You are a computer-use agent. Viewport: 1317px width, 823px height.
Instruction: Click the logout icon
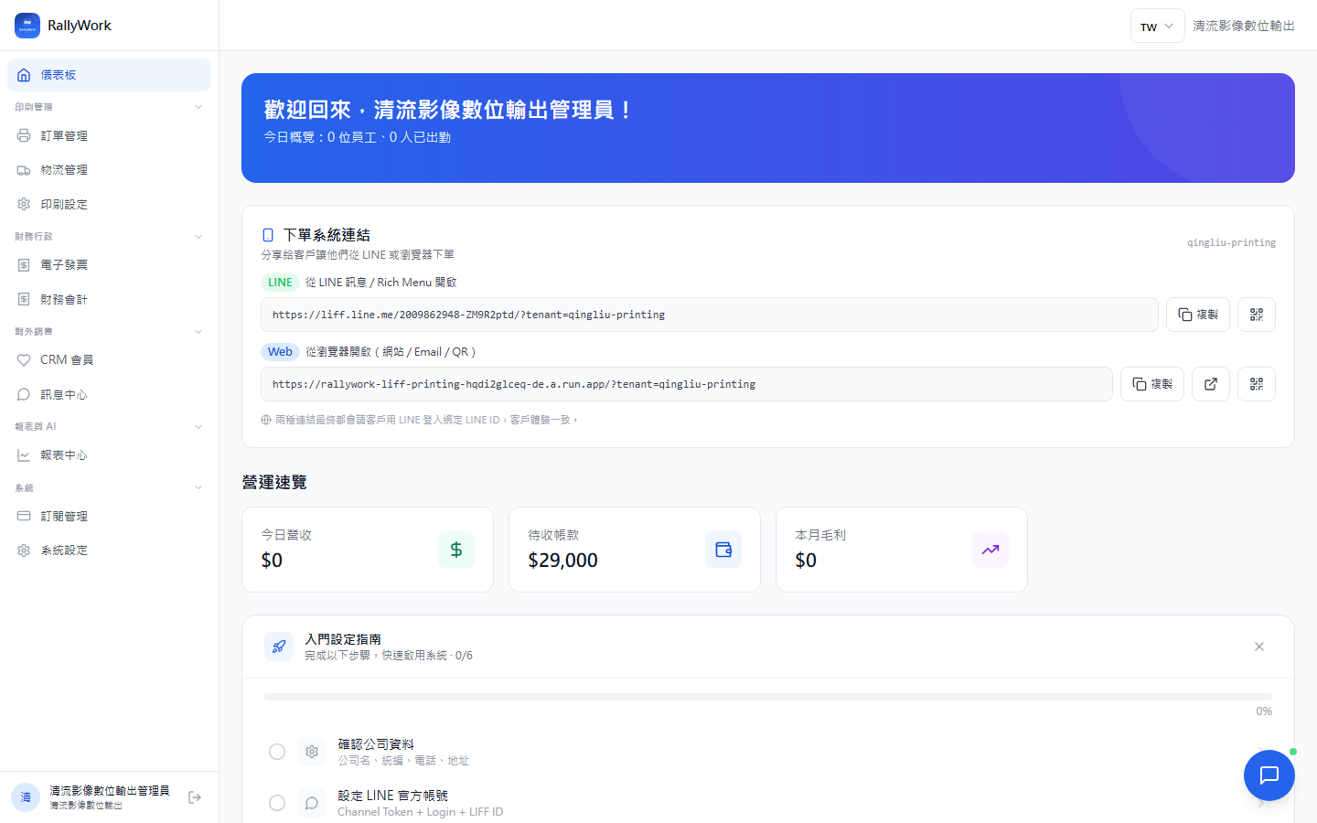(x=195, y=797)
